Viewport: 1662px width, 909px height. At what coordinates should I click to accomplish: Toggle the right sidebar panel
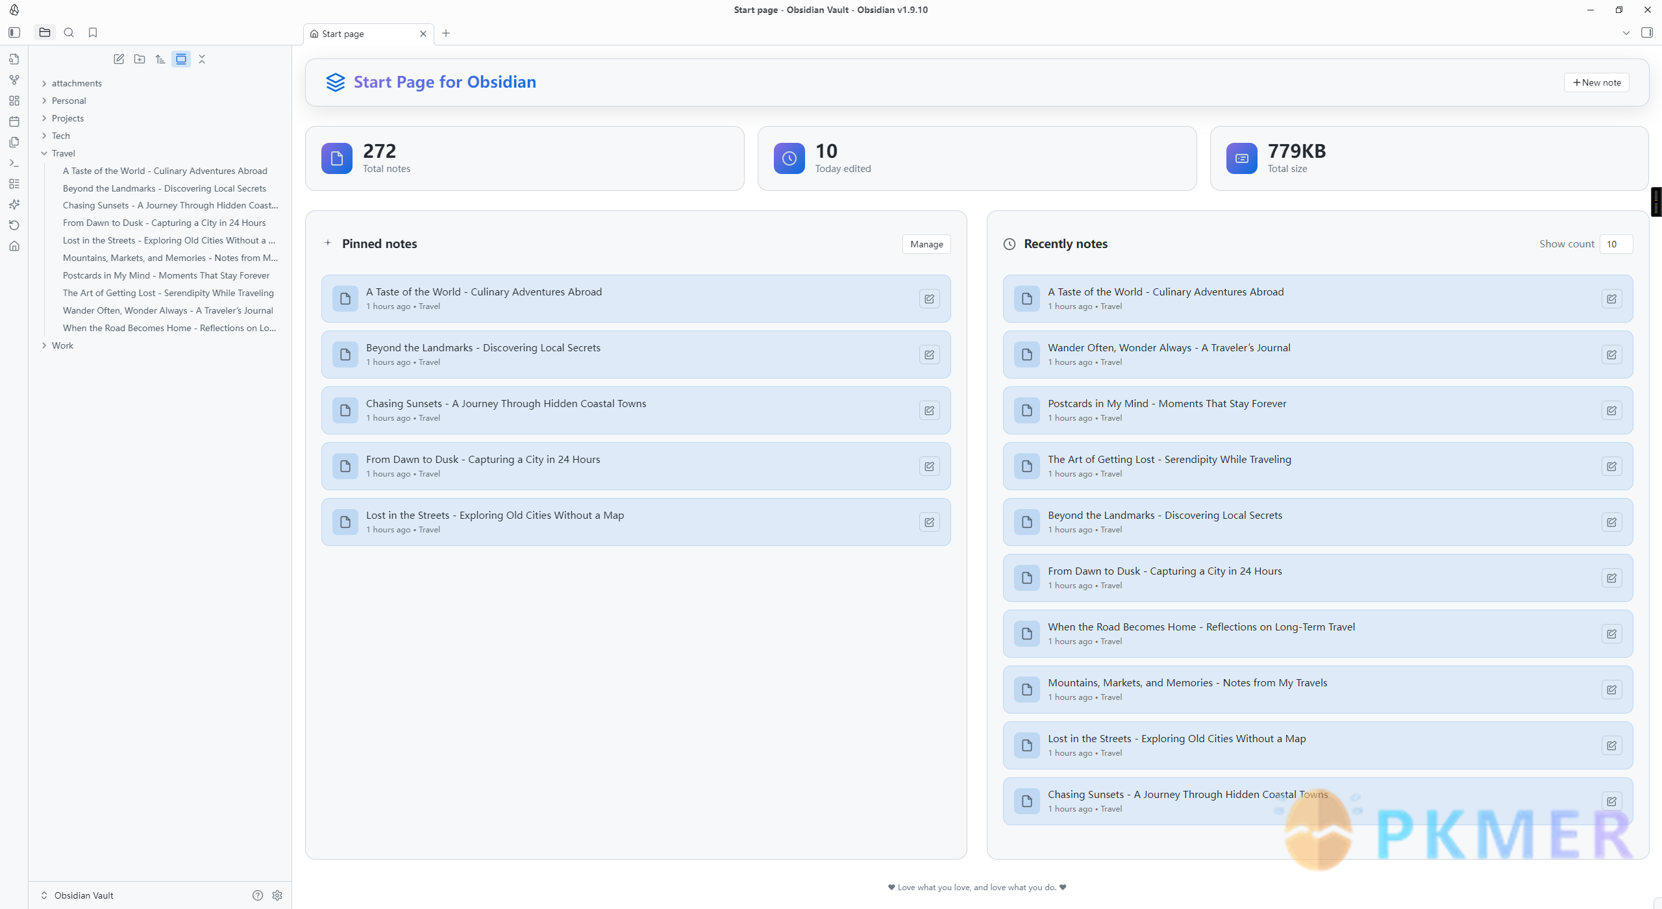1646,32
